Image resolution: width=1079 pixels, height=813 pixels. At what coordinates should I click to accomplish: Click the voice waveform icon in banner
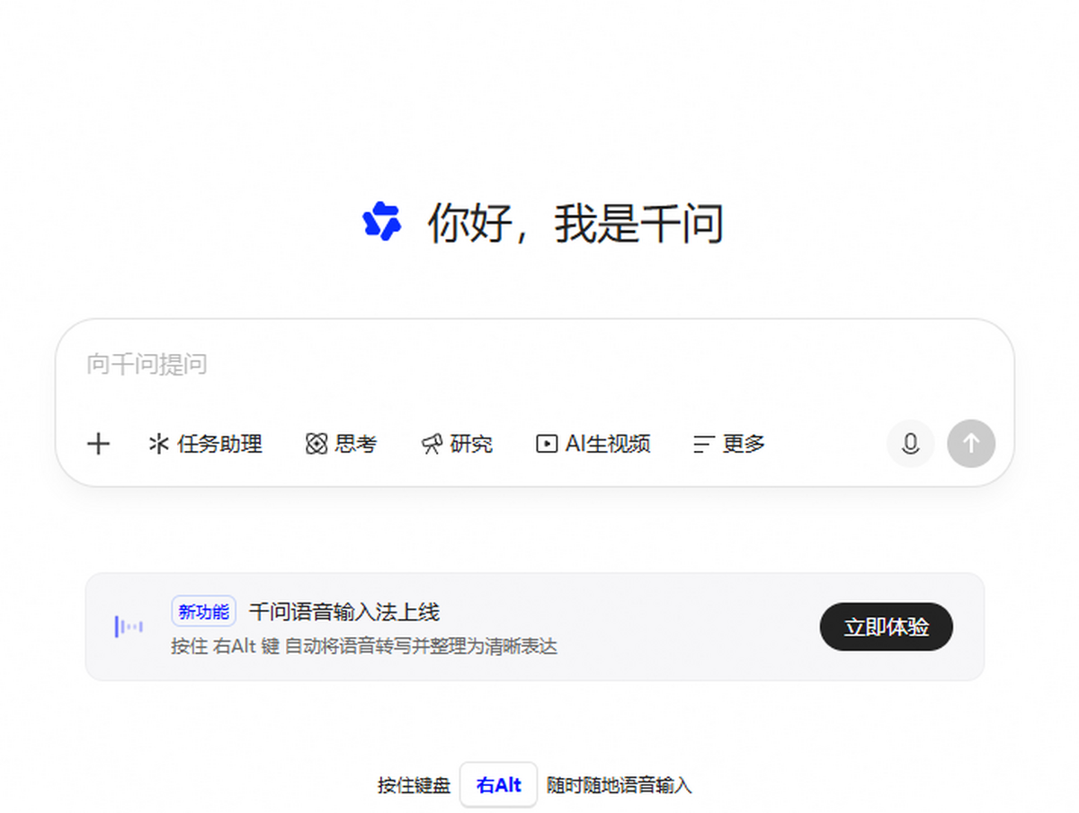(x=129, y=626)
